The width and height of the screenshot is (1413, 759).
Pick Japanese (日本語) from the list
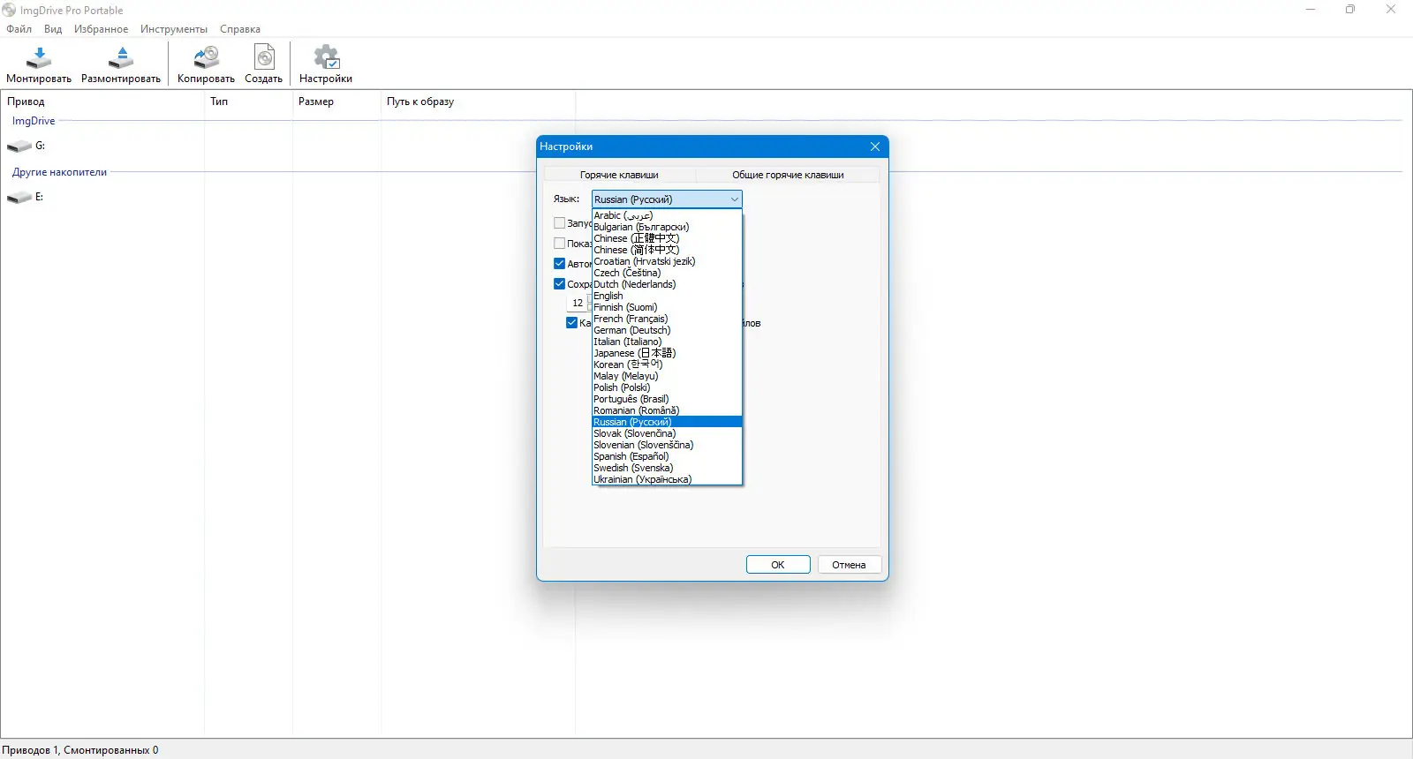667,353
